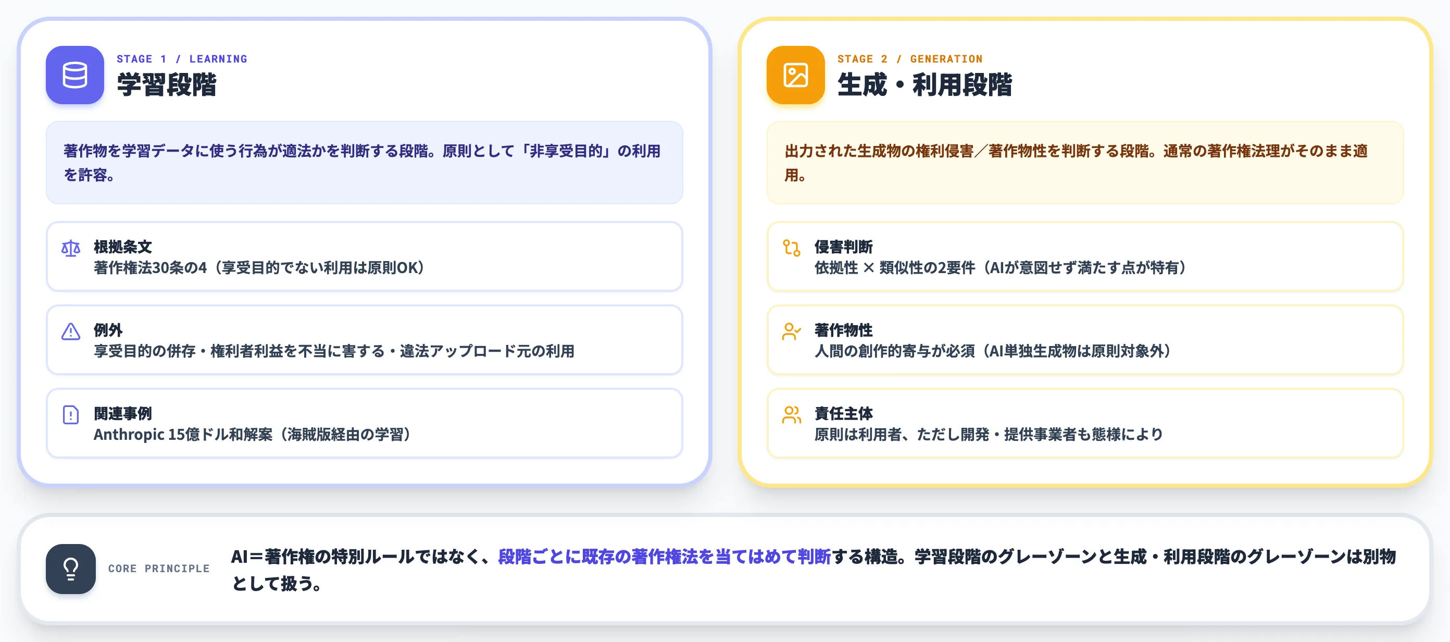Click the 享受目的の併存 description line
Image resolution: width=1450 pixels, height=642 pixels.
click(334, 351)
